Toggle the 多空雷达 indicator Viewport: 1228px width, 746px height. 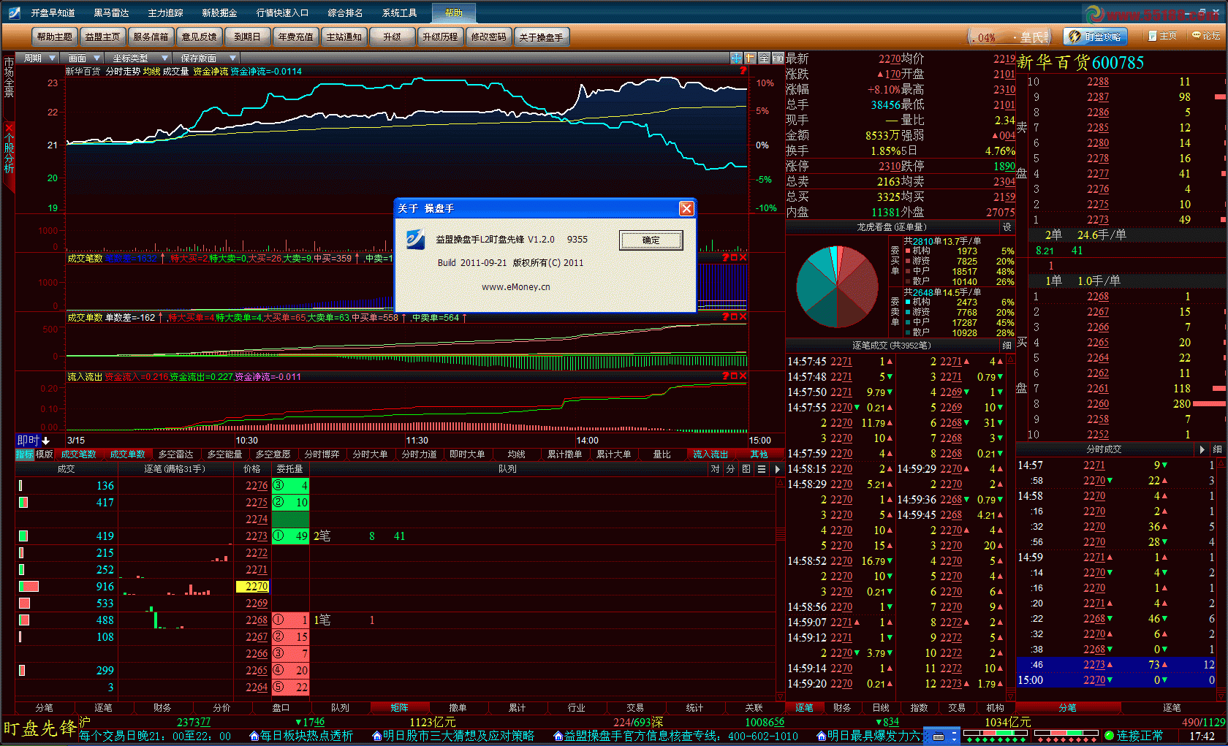pyautogui.click(x=176, y=454)
